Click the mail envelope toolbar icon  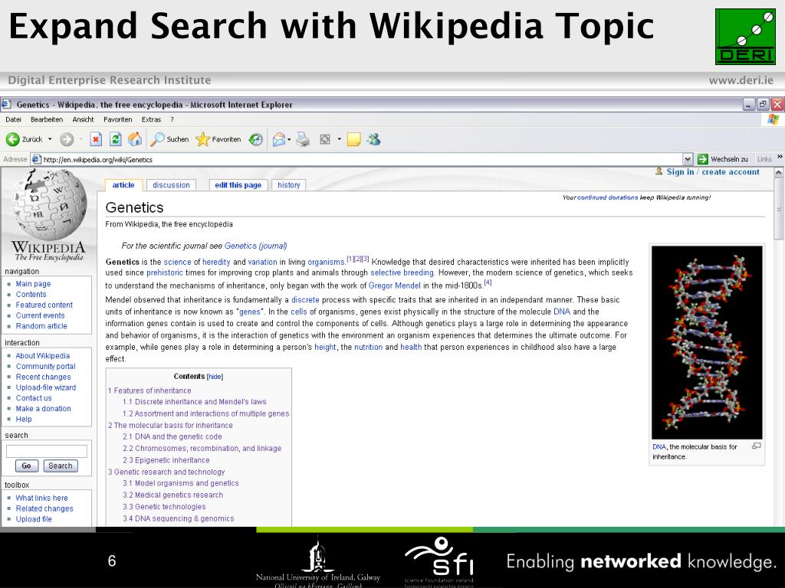coord(279,139)
